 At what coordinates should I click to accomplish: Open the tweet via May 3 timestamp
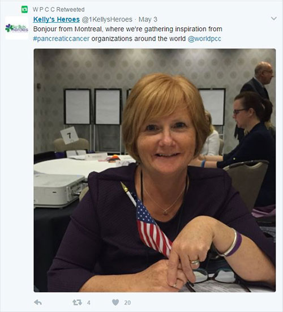pos(148,19)
